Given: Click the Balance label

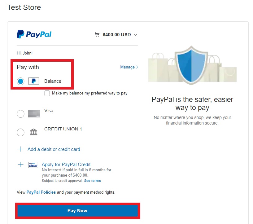Looking at the screenshot, I should coord(53,81).
